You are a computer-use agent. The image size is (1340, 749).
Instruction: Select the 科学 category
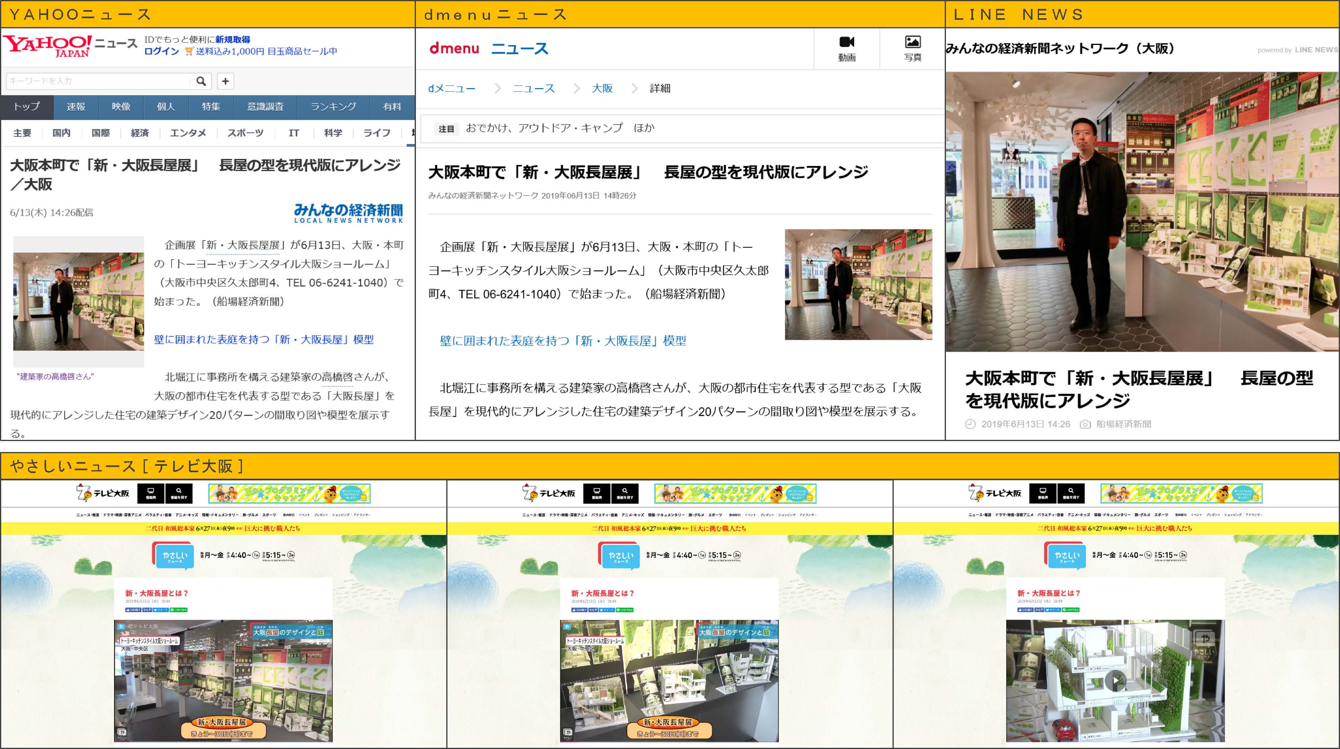[x=333, y=133]
